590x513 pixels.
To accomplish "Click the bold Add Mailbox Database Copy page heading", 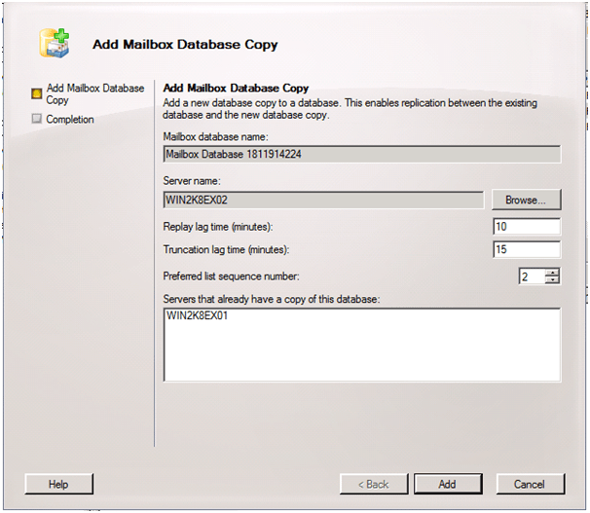I will (236, 89).
